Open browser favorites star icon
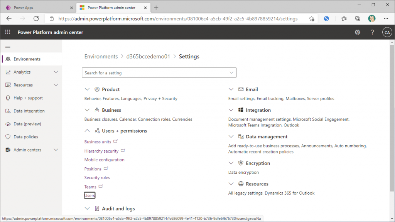This screenshot has height=222, width=395. coord(344,18)
